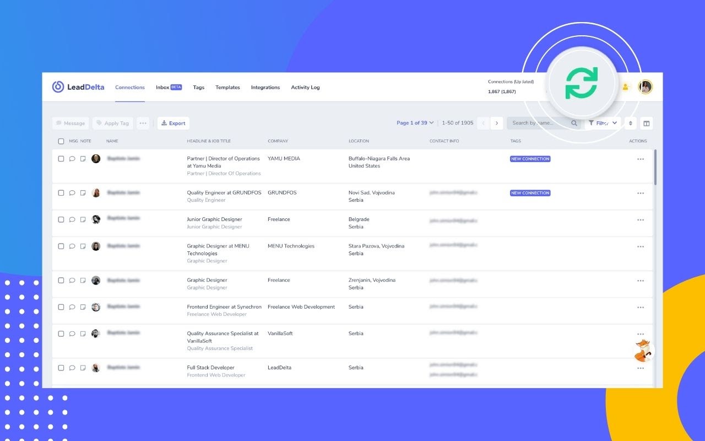Open actions menu for GRUNDFOS row
This screenshot has height=441, width=705.
(641, 193)
